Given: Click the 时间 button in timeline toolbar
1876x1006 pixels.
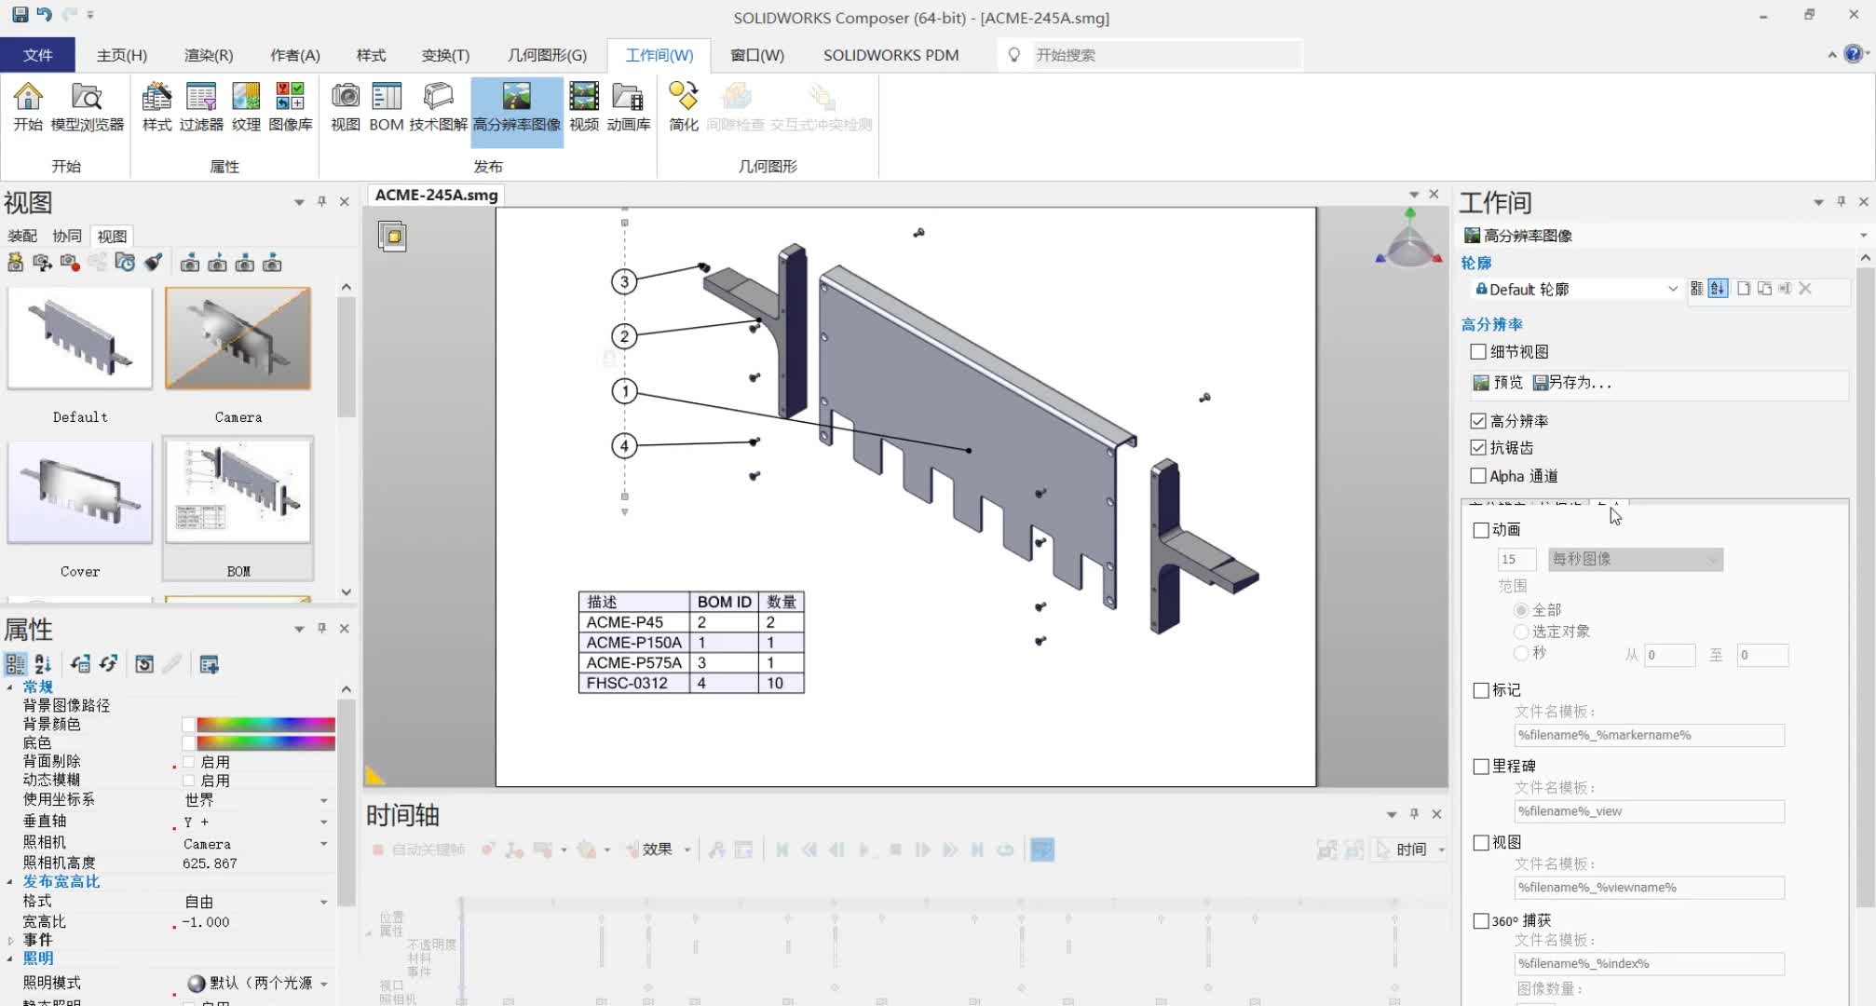Looking at the screenshot, I should pyautogui.click(x=1410, y=850).
